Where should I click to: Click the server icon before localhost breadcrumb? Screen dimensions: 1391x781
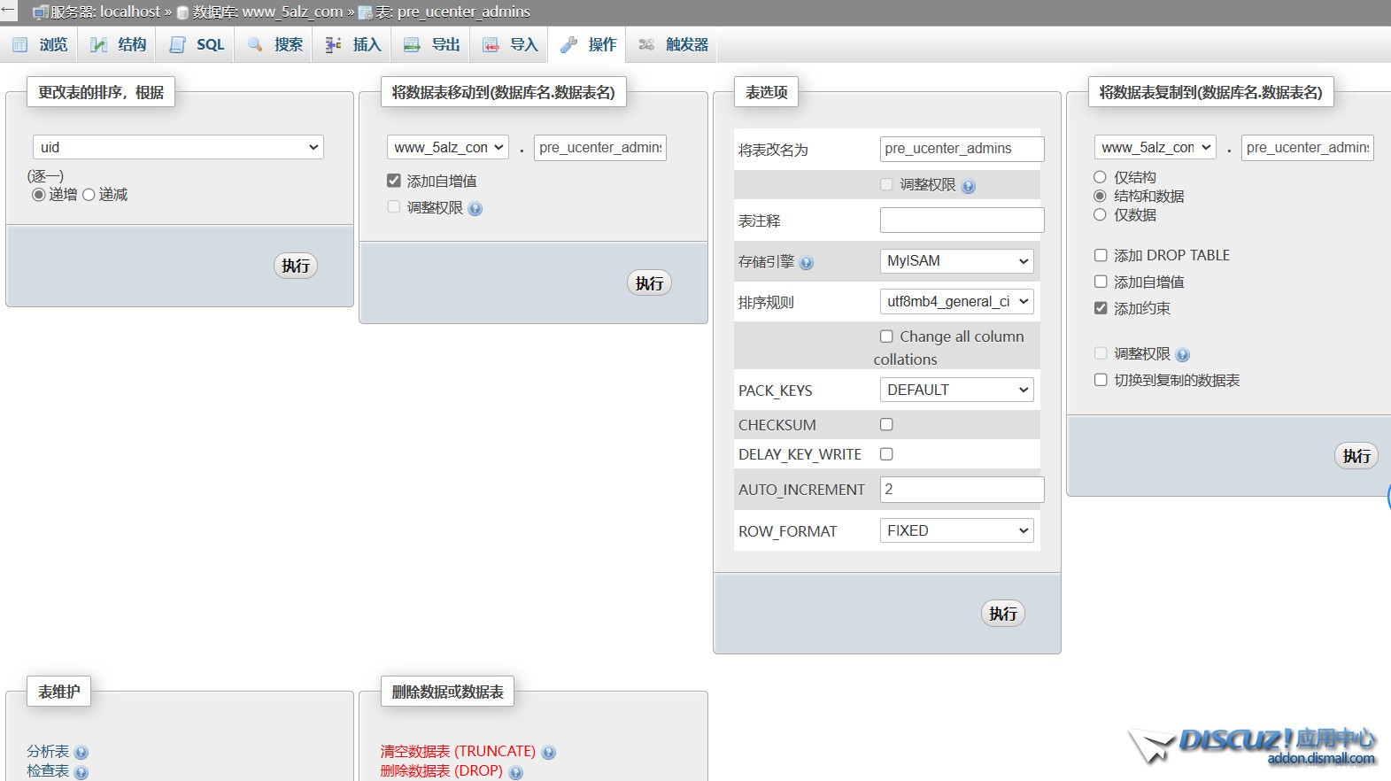click(40, 12)
